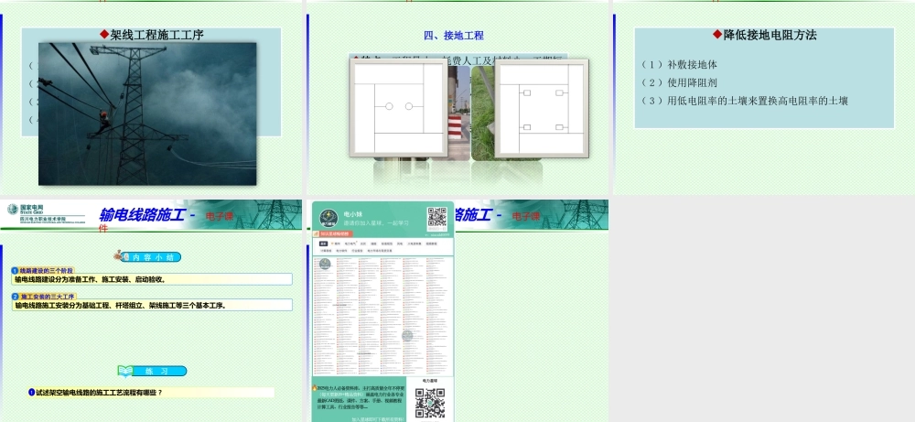Click the State Grid 国家电网 logo
915x422 pixels.
(26, 210)
